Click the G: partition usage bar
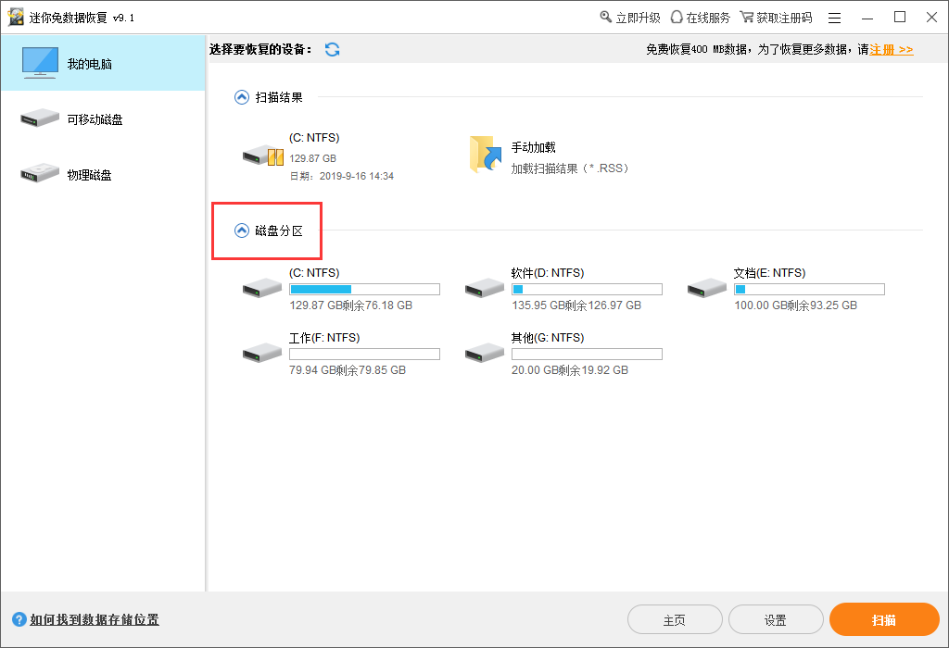The image size is (949, 648). 587,355
